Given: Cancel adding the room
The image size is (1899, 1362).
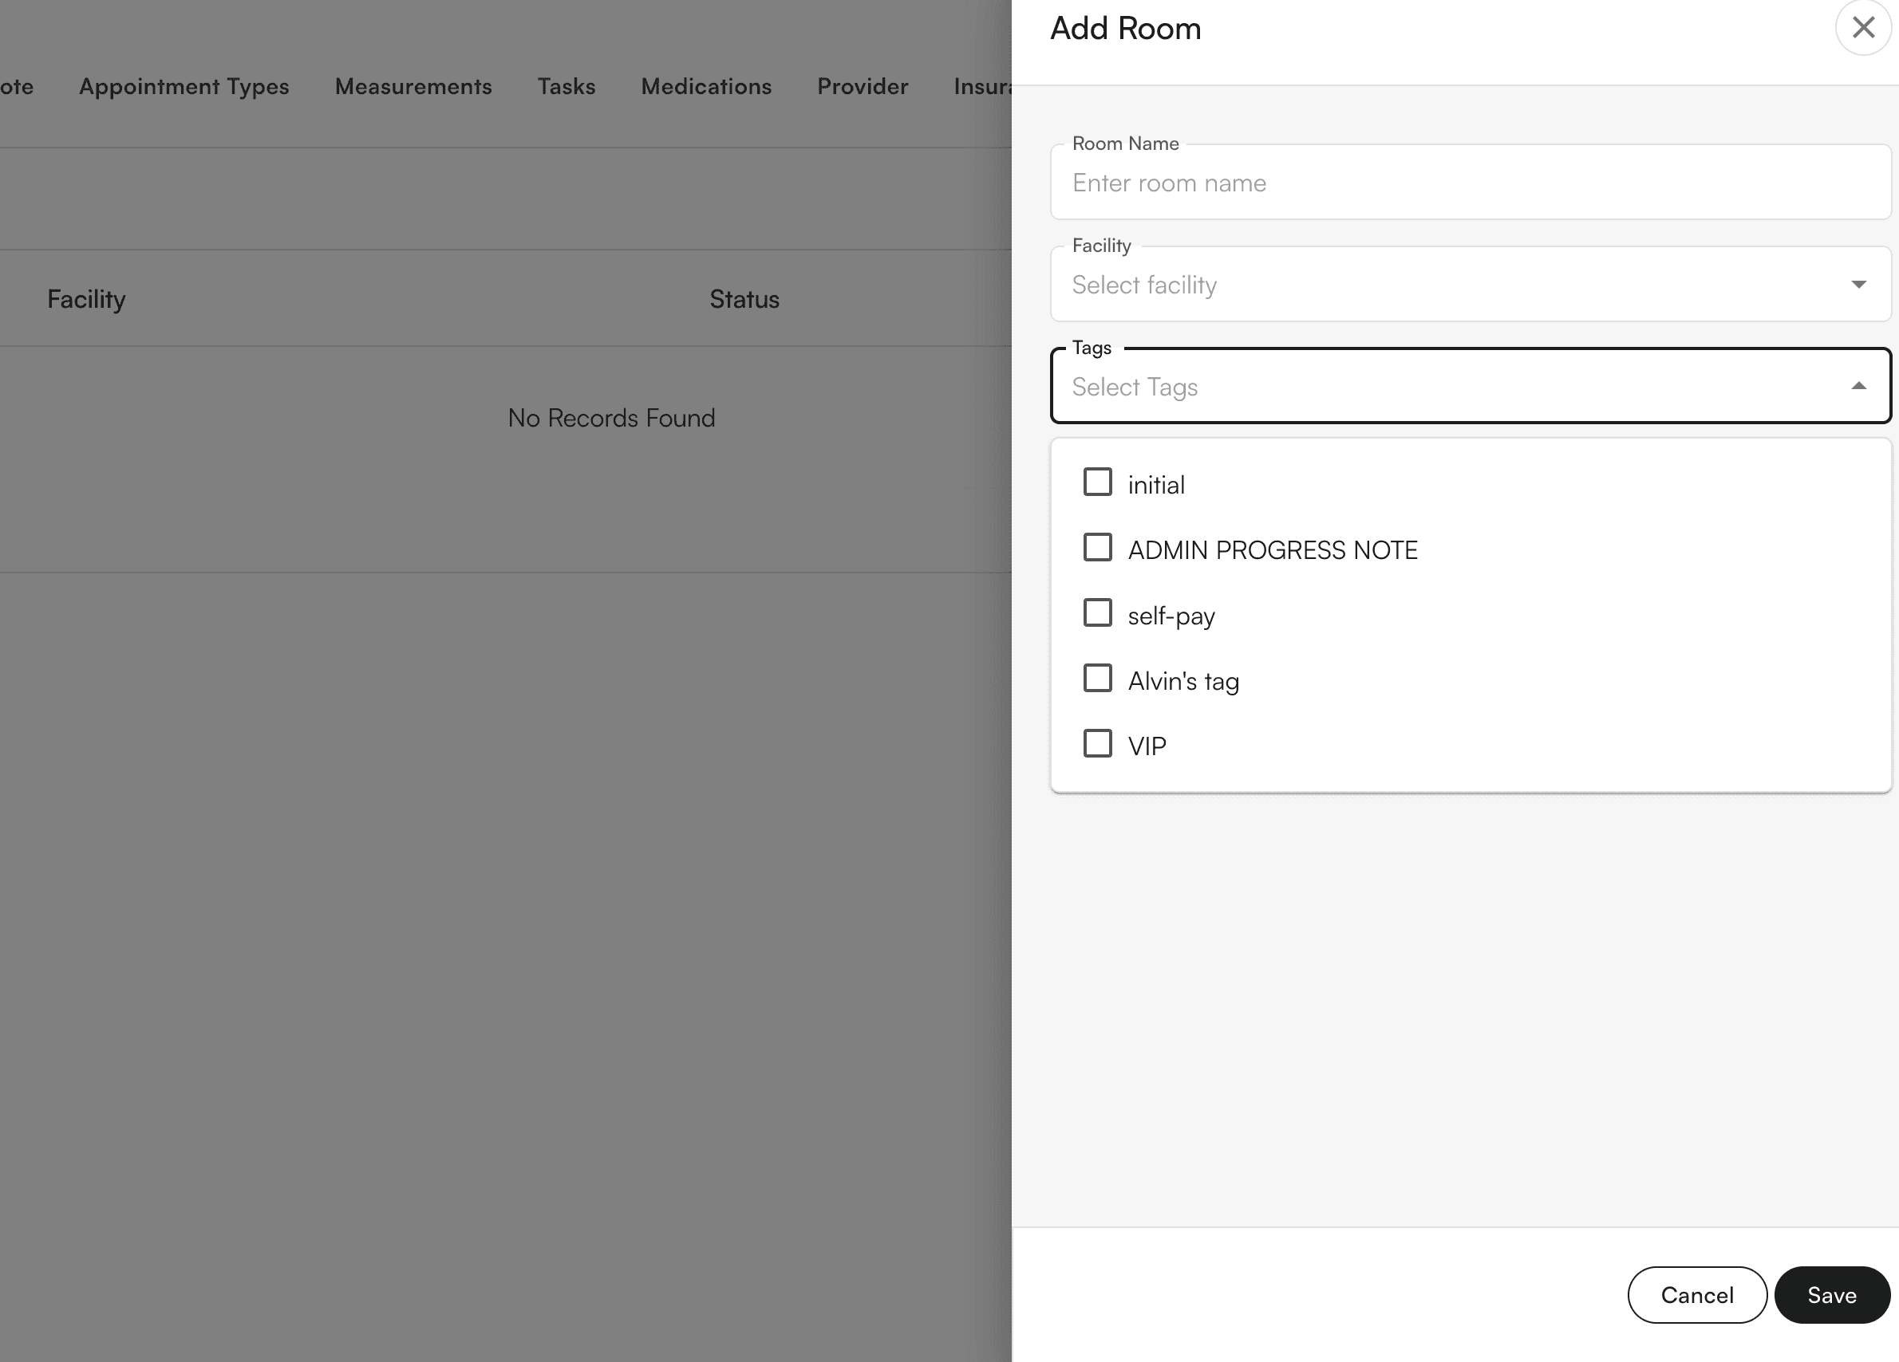Looking at the screenshot, I should pos(1696,1295).
